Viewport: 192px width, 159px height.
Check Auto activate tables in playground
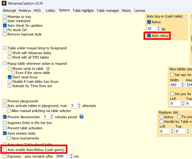pos(5,106)
